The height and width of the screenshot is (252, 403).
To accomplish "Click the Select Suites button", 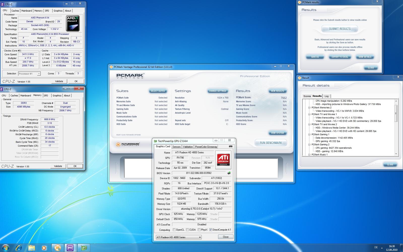I will [x=158, y=91].
